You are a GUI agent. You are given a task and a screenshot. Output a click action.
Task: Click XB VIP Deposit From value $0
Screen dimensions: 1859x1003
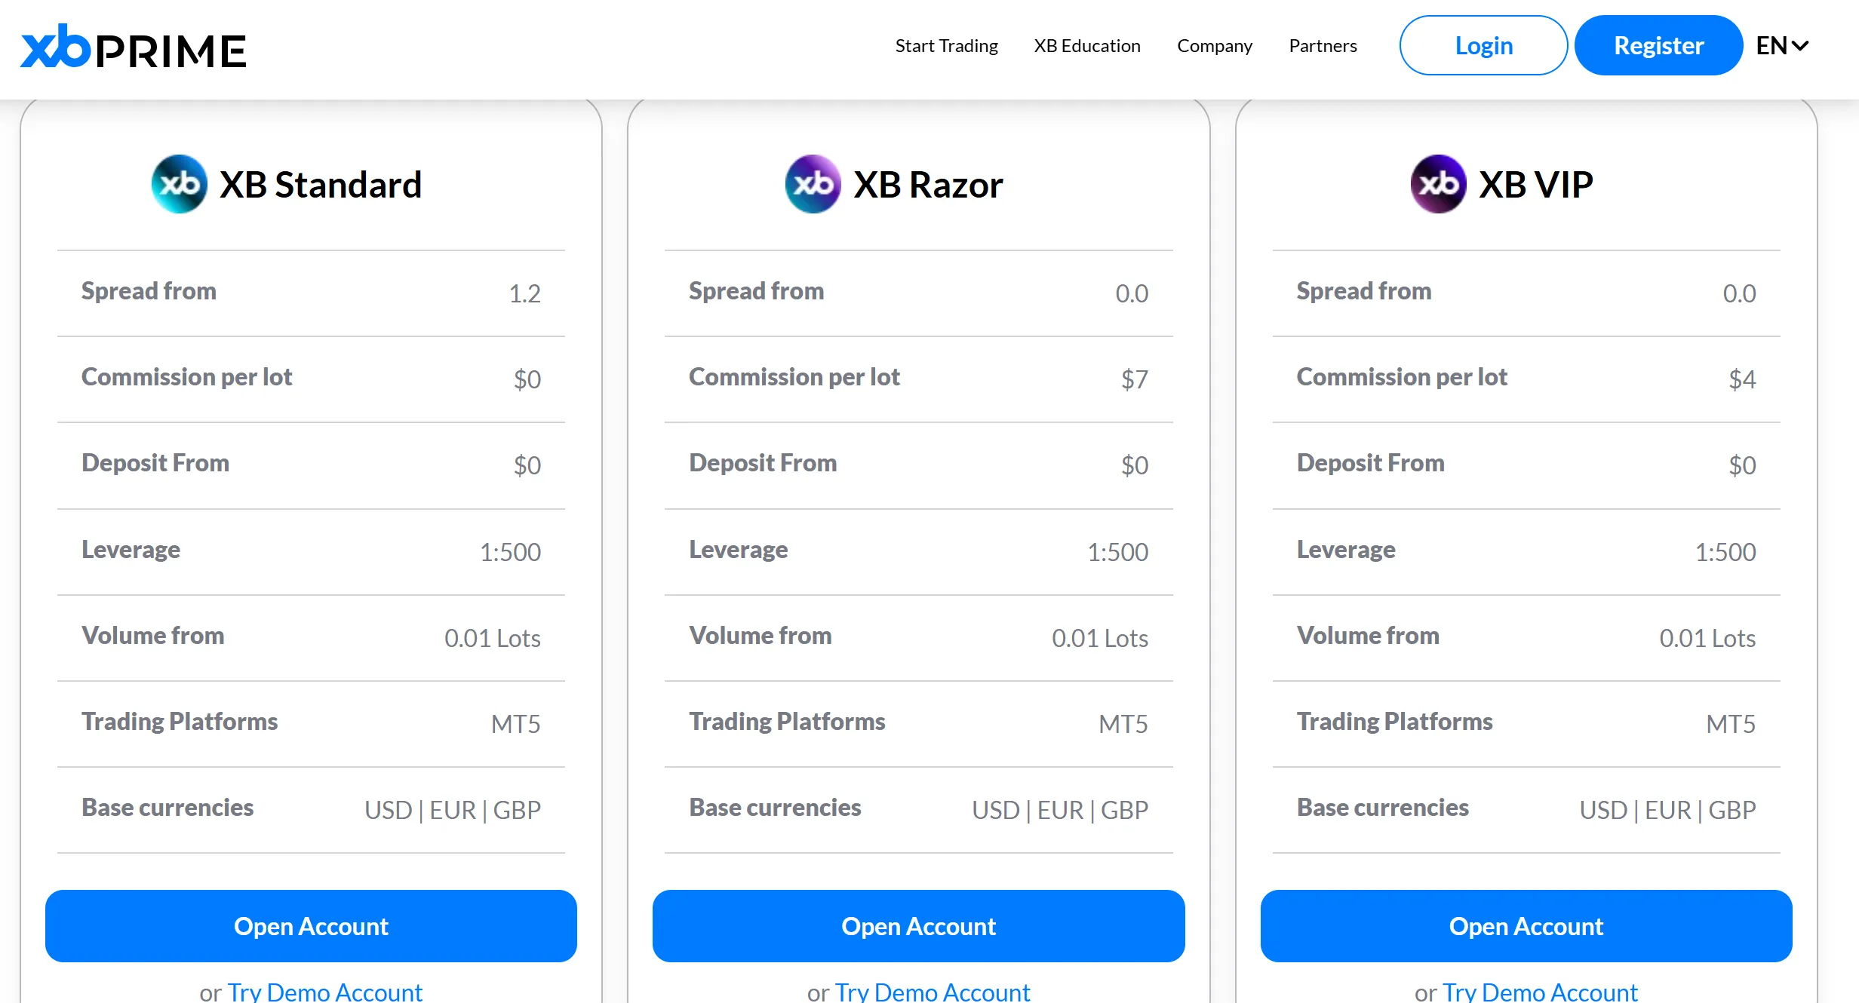coord(1742,465)
